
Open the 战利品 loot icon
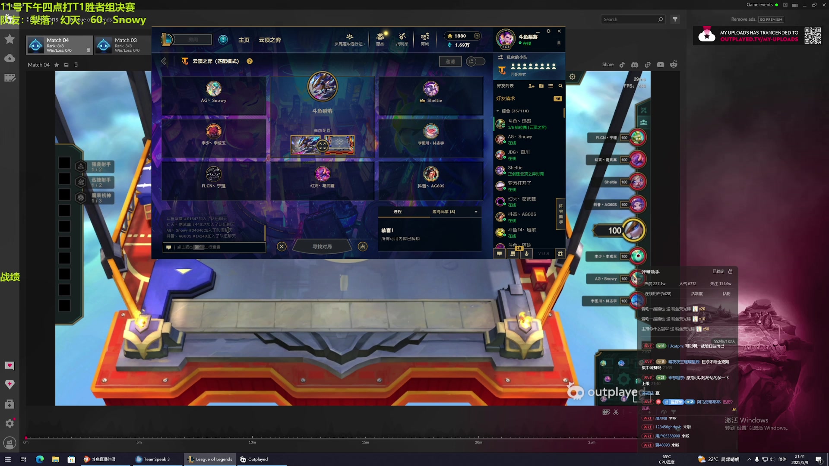click(402, 38)
